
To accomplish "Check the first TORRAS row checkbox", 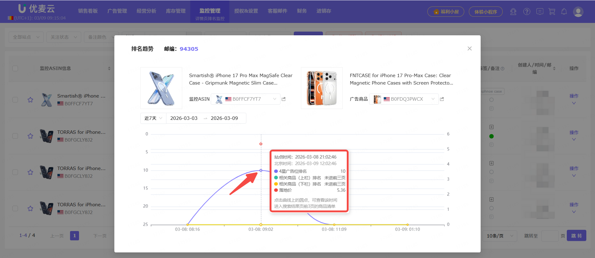I will point(15,136).
